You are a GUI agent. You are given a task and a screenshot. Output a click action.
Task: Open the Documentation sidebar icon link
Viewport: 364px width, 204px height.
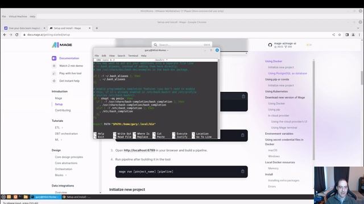pos(54,58)
